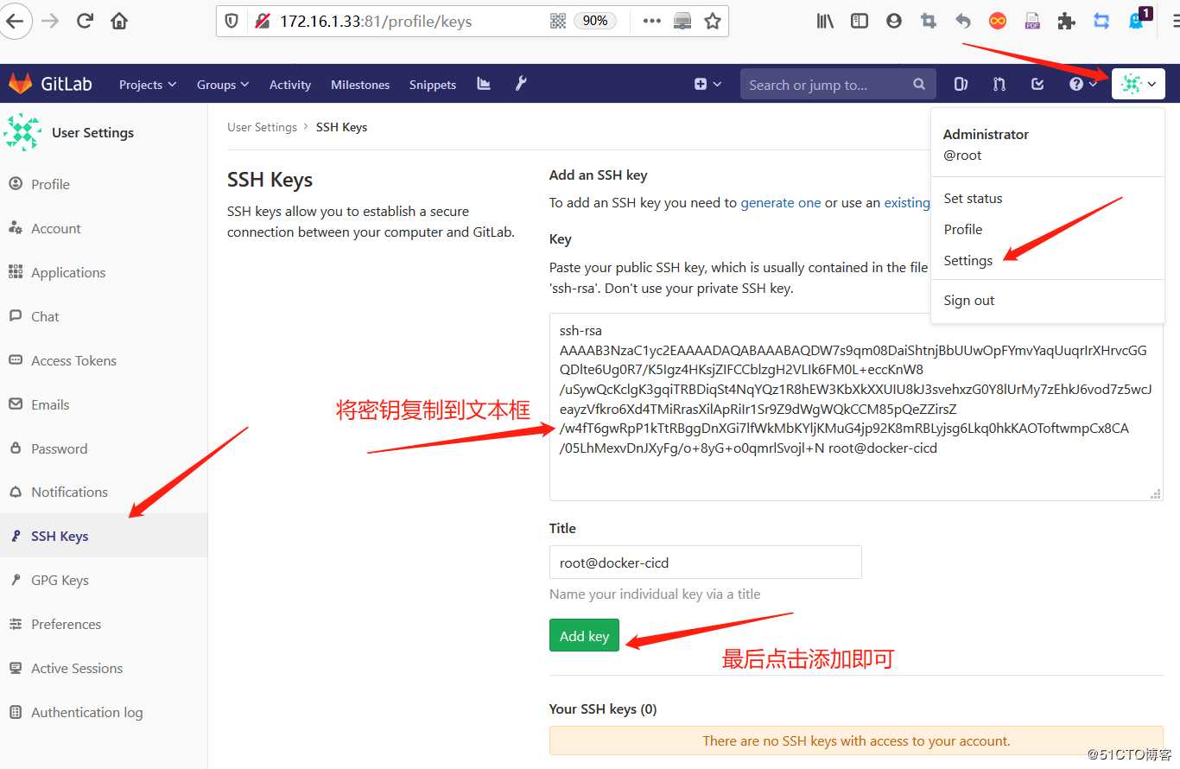Image resolution: width=1180 pixels, height=769 pixels.
Task: Open the Admin Area wrench icon
Action: tap(521, 84)
